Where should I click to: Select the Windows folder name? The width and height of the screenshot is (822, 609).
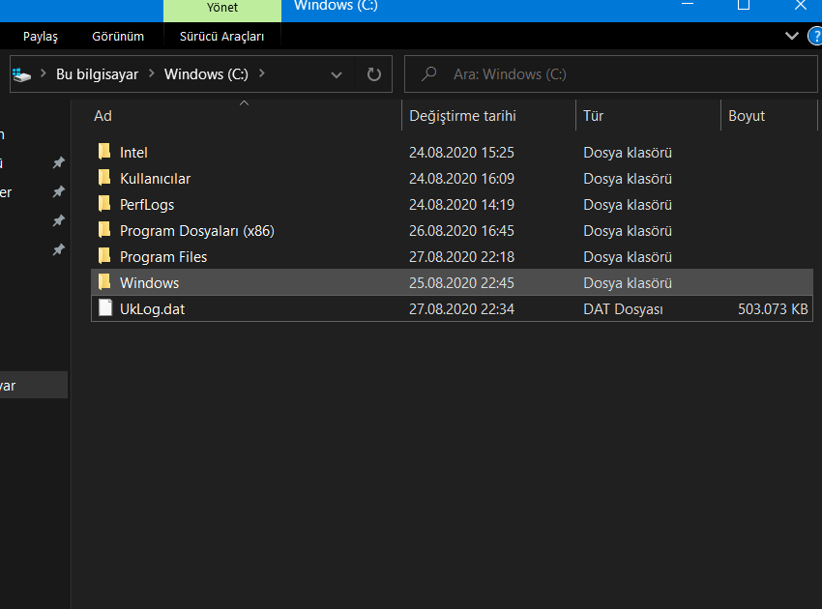click(149, 283)
